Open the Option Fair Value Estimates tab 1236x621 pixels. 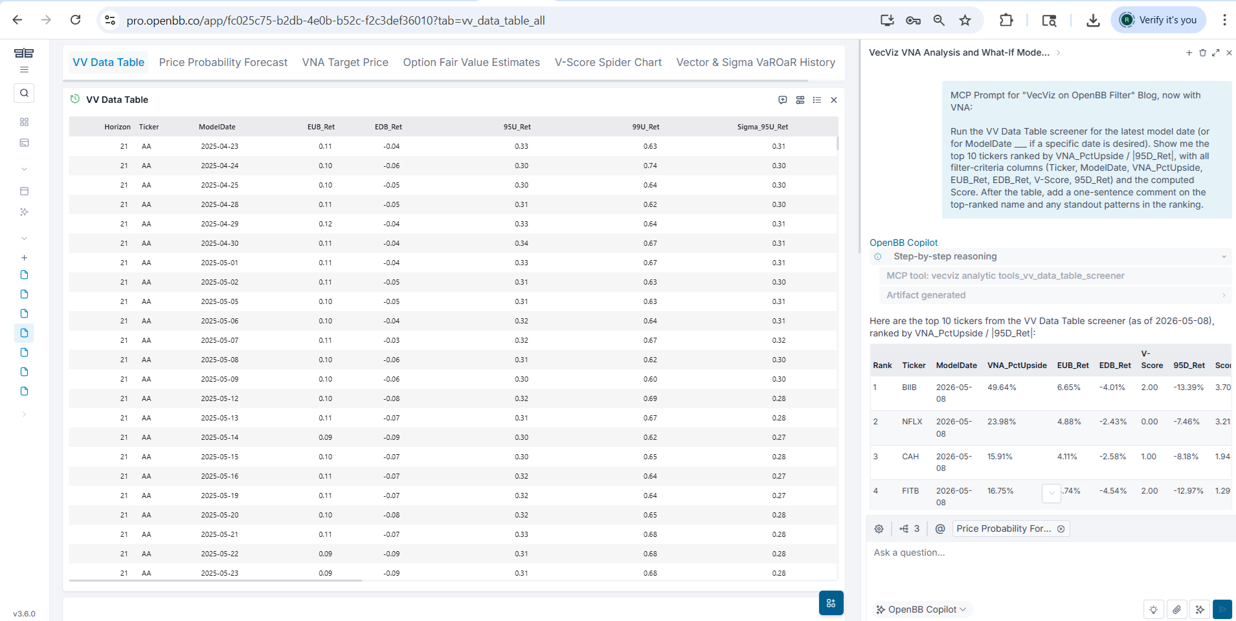(x=471, y=62)
